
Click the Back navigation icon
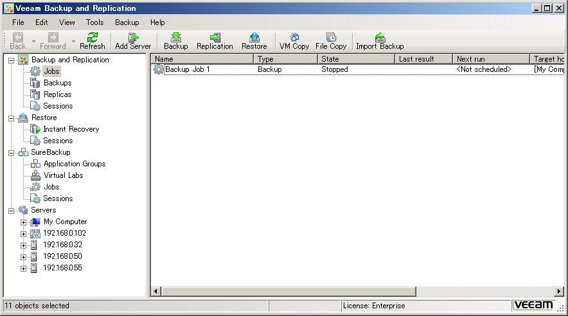pyautogui.click(x=18, y=37)
